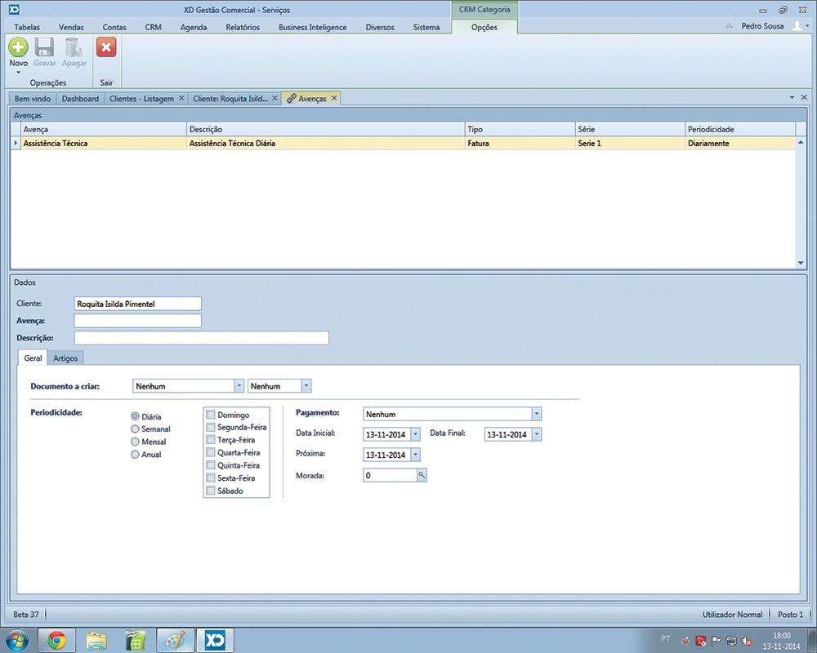The height and width of the screenshot is (653, 817).
Task: Click the XD logo in title bar
Action: 14,10
